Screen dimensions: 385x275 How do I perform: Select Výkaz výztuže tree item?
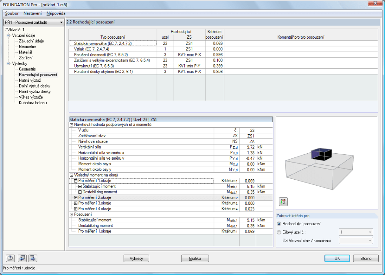tap(31, 97)
